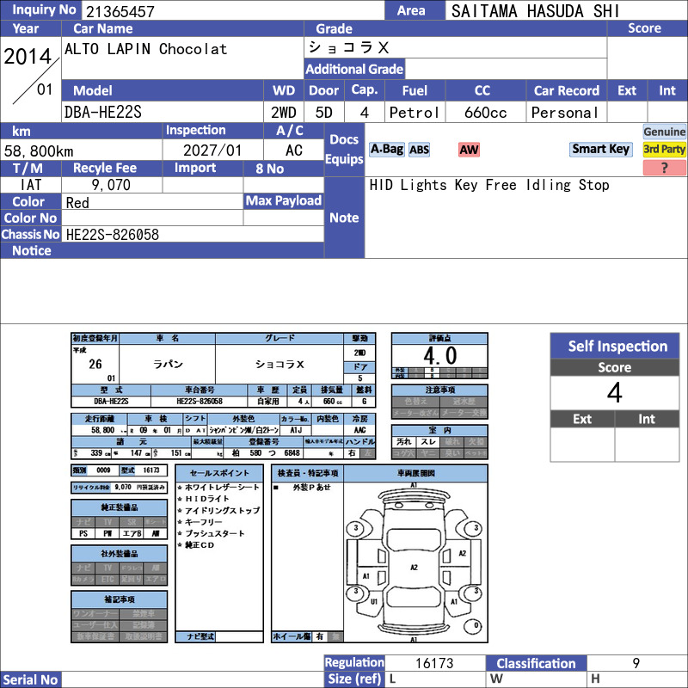Click the Regulation value 16173

click(434, 663)
